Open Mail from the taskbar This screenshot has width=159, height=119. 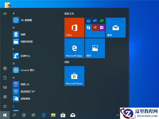click(73, 115)
